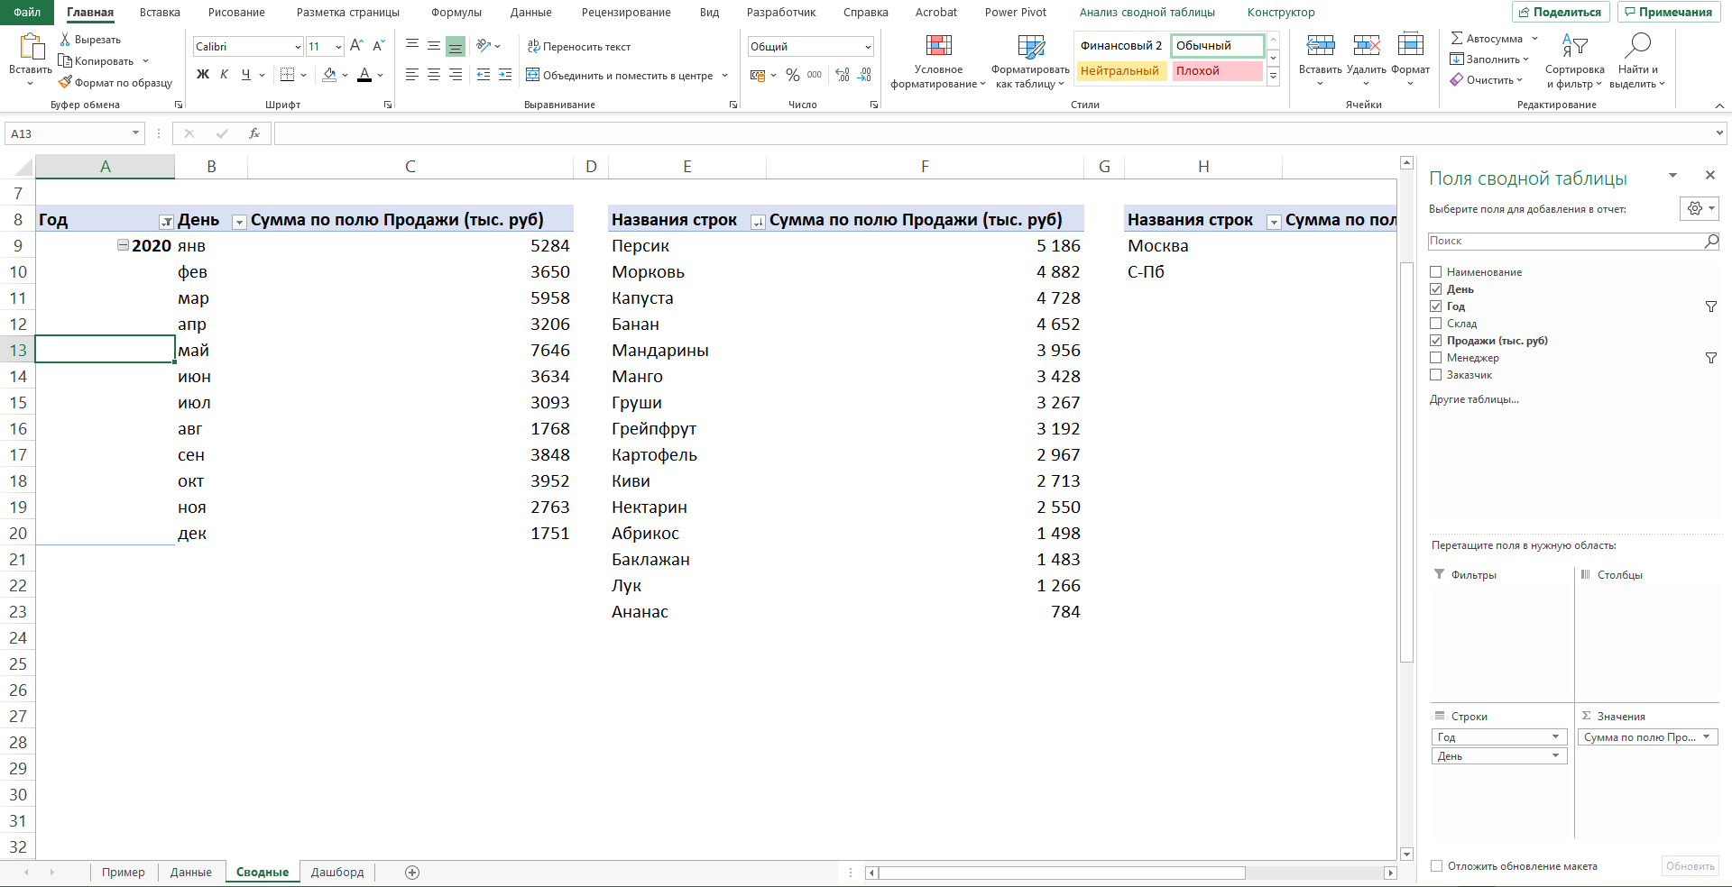Collapse the 2020 year group

click(x=123, y=245)
